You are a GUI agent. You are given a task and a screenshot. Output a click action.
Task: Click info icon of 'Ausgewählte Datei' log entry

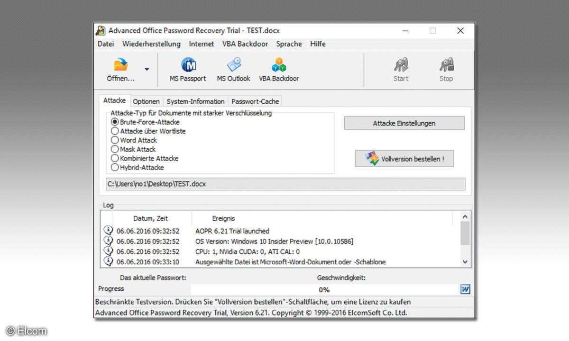tap(109, 261)
